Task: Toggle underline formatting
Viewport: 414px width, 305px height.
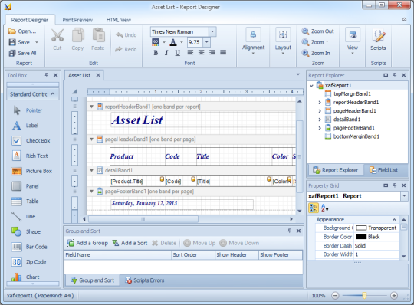Action: pyautogui.click(x=177, y=53)
